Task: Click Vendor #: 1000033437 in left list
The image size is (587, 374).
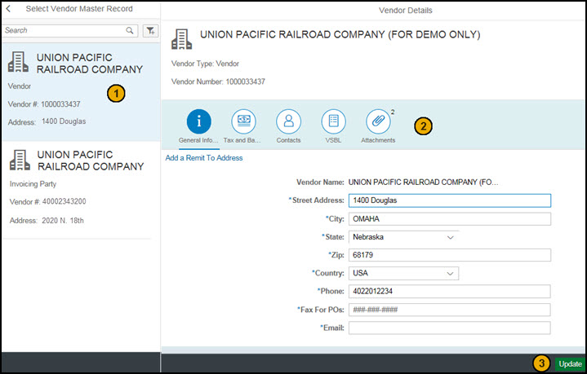Action: pos(44,104)
